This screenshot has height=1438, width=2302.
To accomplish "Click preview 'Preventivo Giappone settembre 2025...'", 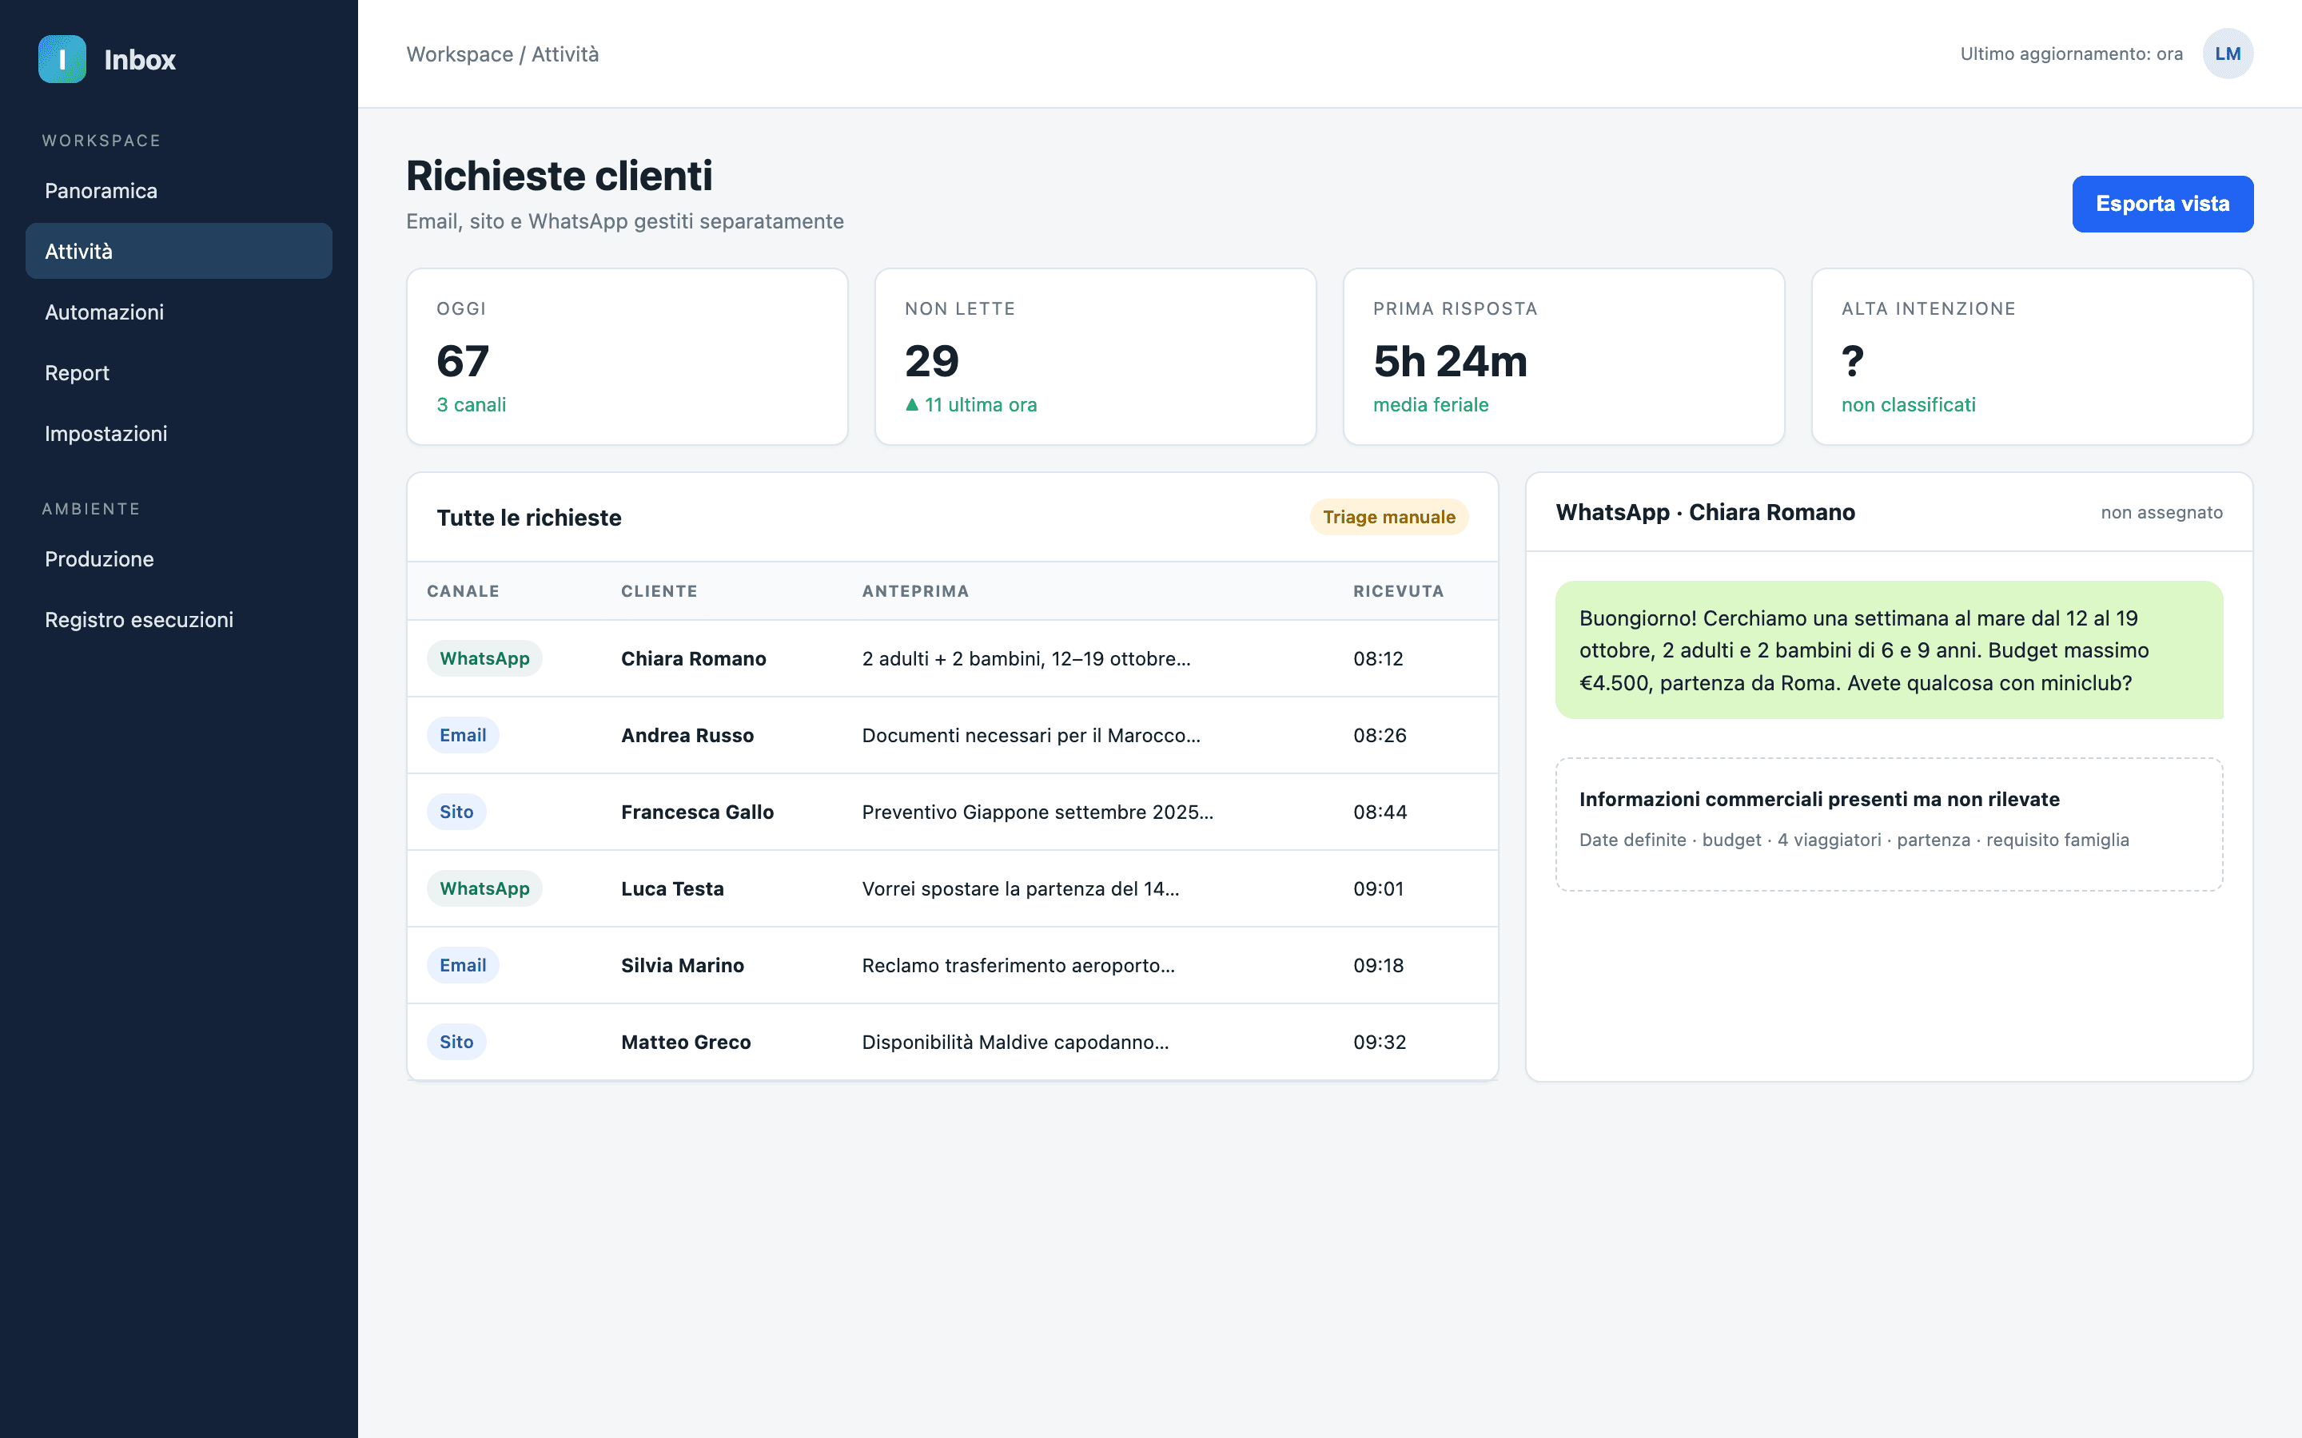I will (x=1037, y=812).
